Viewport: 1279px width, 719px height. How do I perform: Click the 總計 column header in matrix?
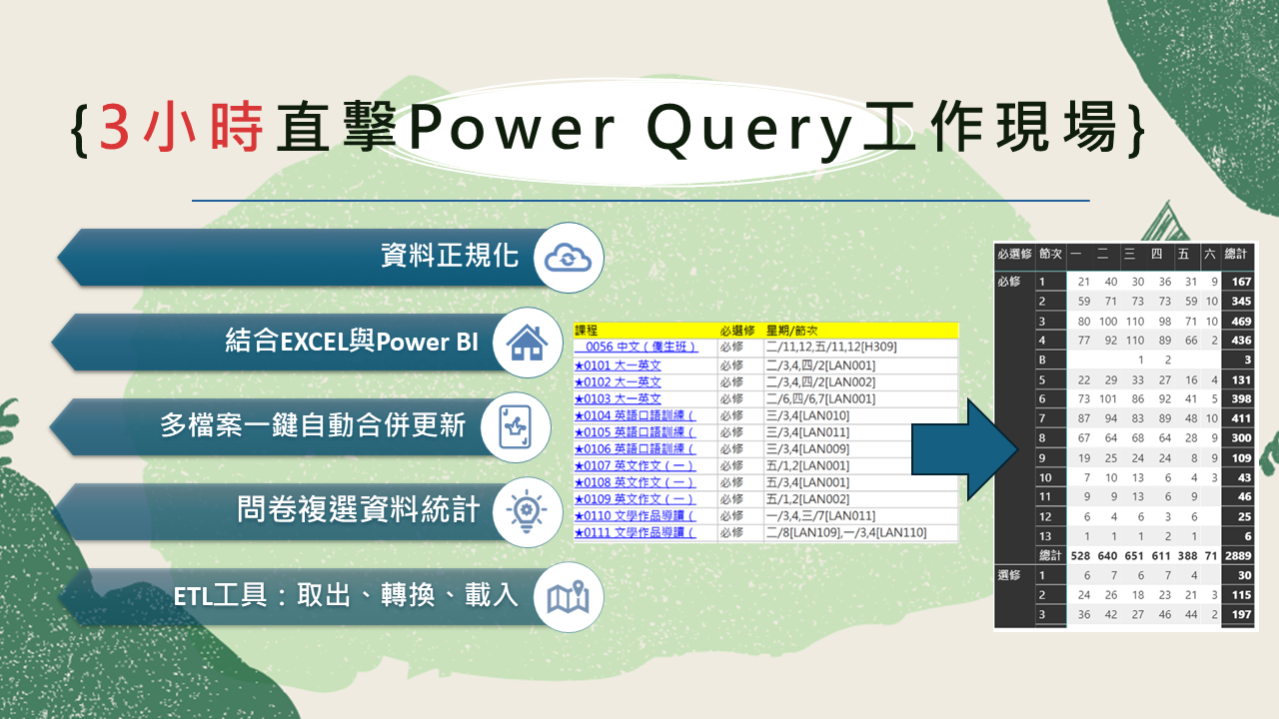pos(1237,255)
